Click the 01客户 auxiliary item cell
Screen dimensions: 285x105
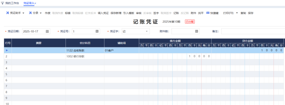point(121,50)
